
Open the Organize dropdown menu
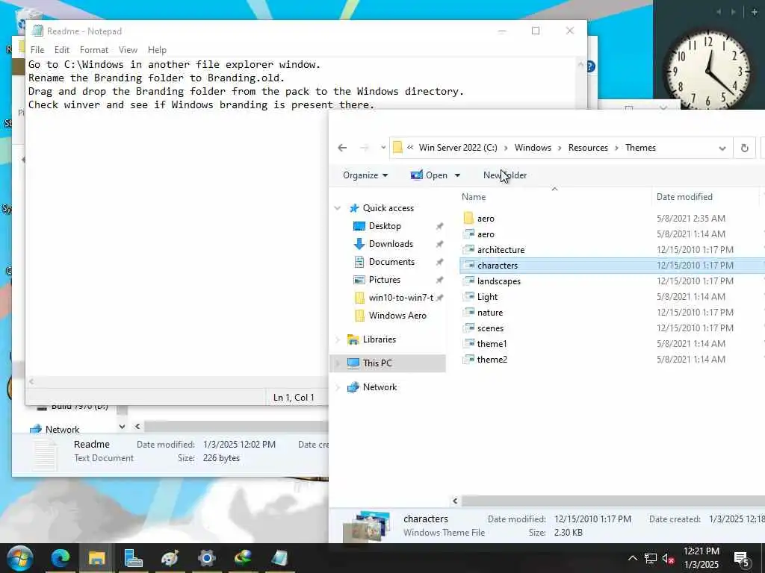(x=365, y=175)
